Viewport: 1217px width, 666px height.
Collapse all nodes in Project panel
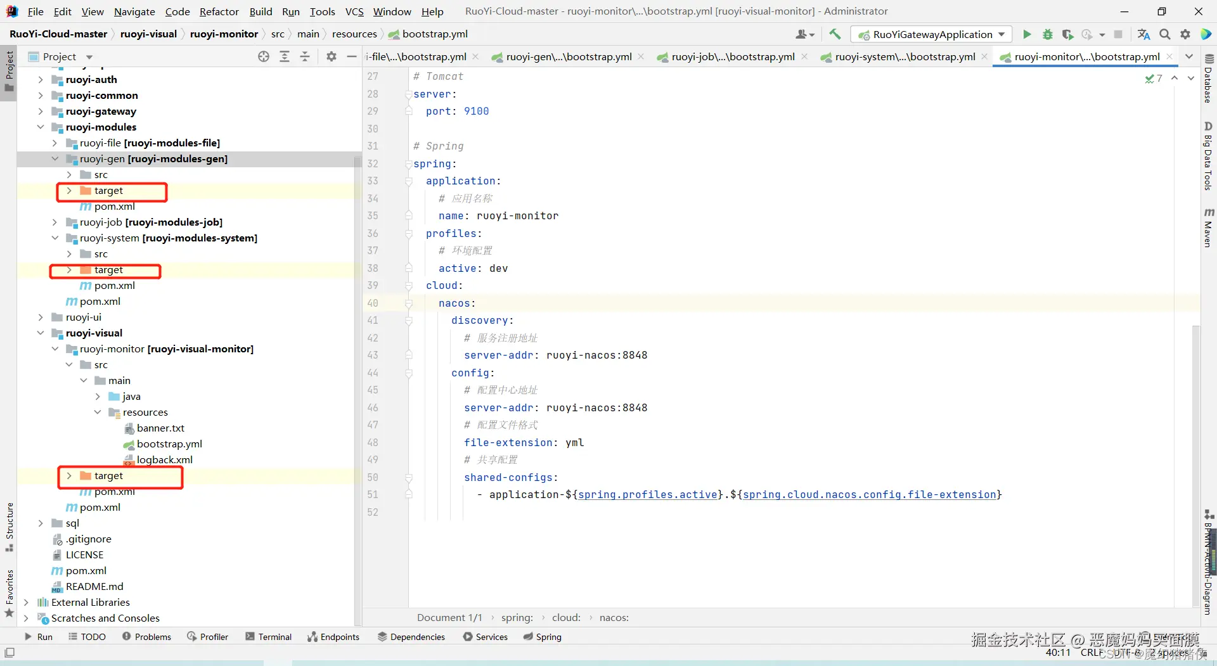coord(305,56)
